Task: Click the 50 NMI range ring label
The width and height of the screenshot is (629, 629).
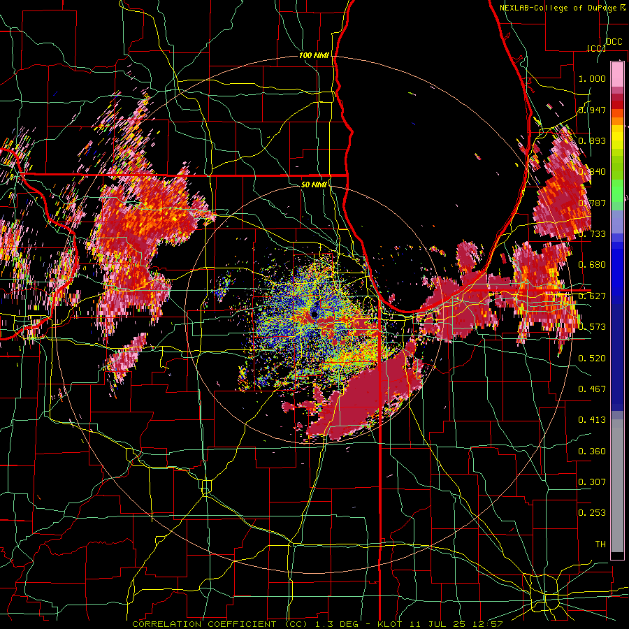Action: pos(314,185)
